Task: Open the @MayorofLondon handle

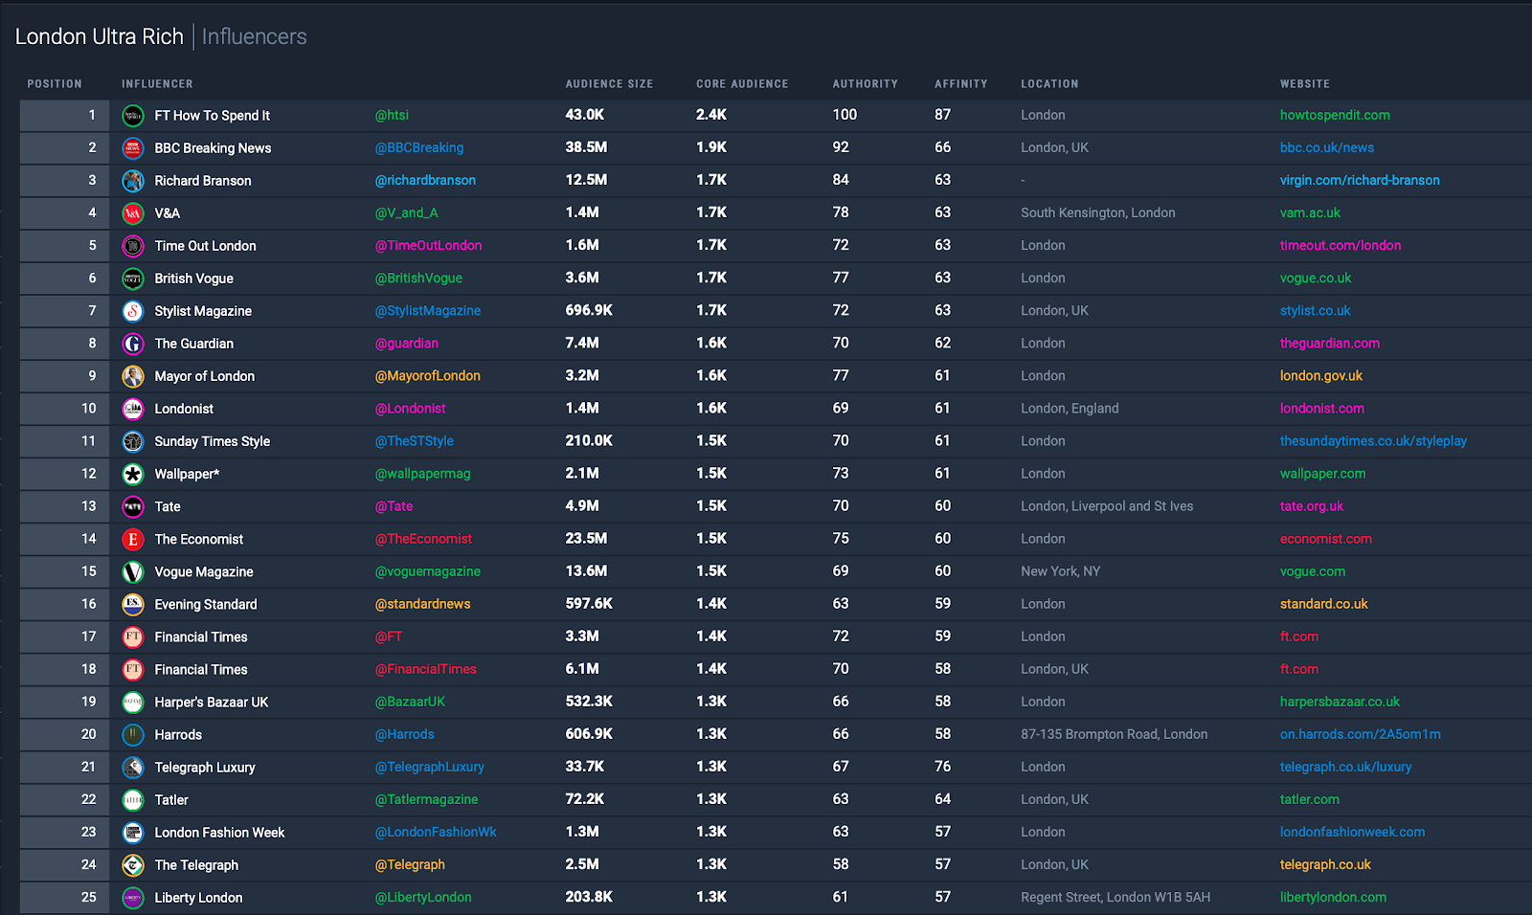Action: (x=428, y=375)
